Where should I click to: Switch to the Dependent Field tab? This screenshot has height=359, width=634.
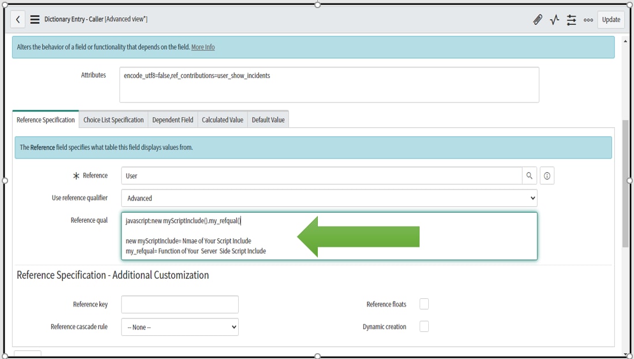pyautogui.click(x=172, y=120)
